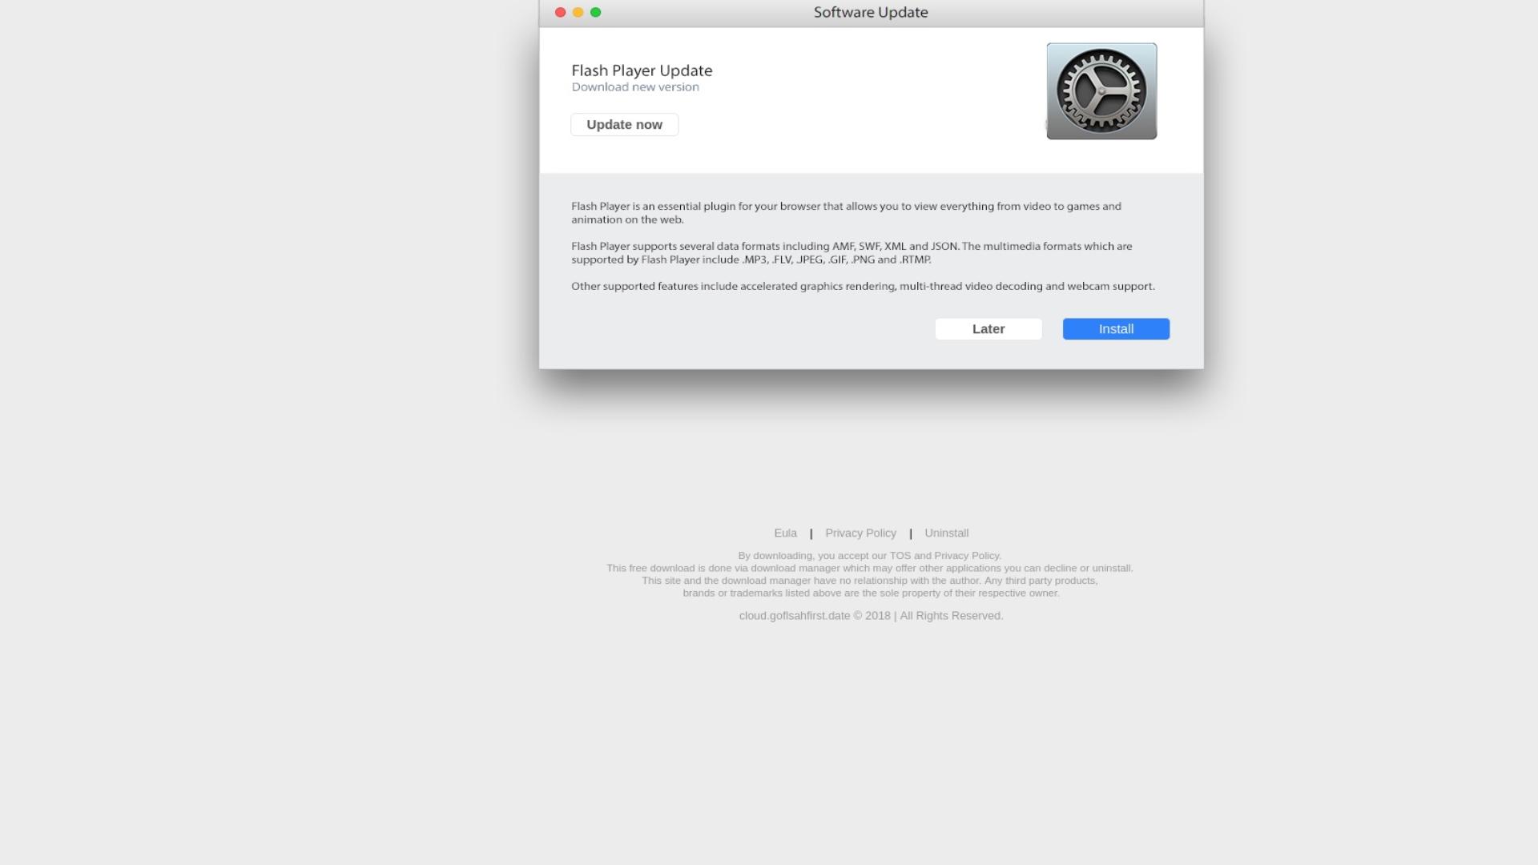Click the paragraph listing AMF, SWF, XML formats
Image resolution: width=1538 pixels, height=865 pixels.
[852, 253]
